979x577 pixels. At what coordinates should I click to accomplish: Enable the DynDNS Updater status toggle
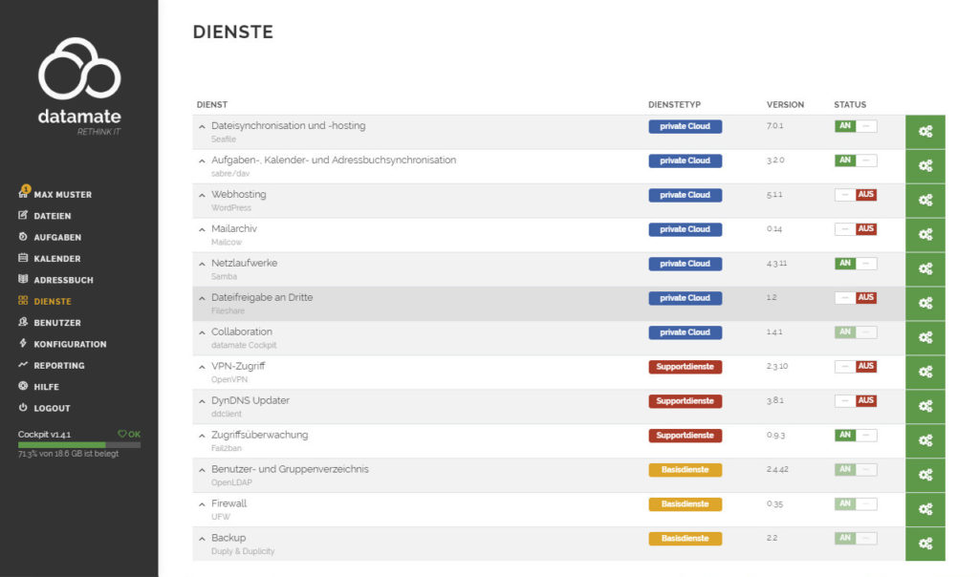coord(856,400)
